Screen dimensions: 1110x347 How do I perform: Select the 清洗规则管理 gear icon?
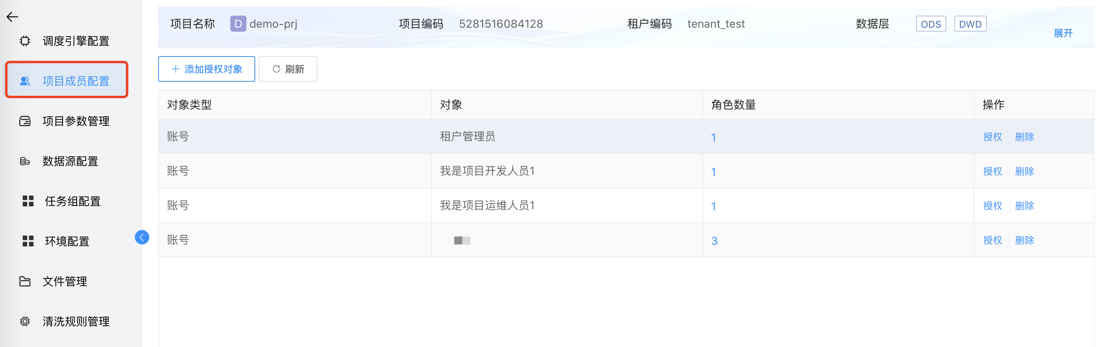pyautogui.click(x=25, y=321)
